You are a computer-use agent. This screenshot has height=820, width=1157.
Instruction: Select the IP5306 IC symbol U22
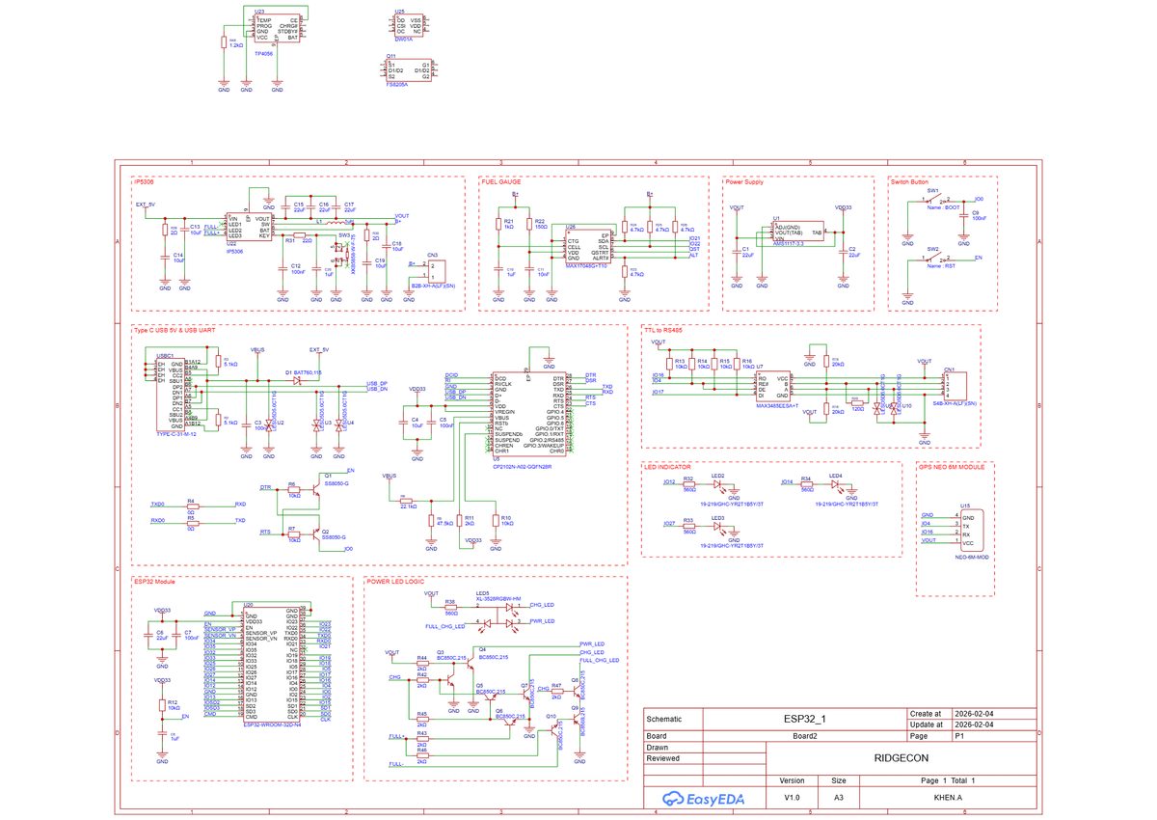pyautogui.click(x=249, y=228)
